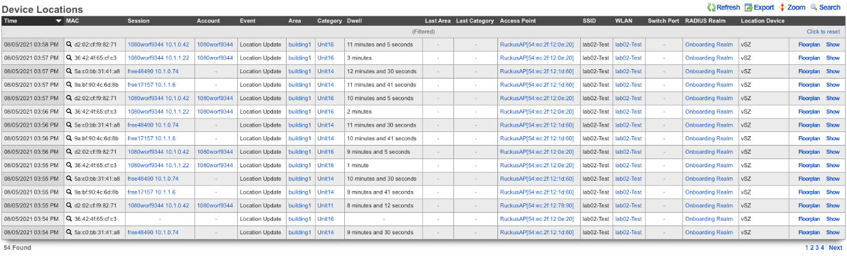Sort by the MAC column header
The height and width of the screenshot is (256, 847).
point(73,21)
